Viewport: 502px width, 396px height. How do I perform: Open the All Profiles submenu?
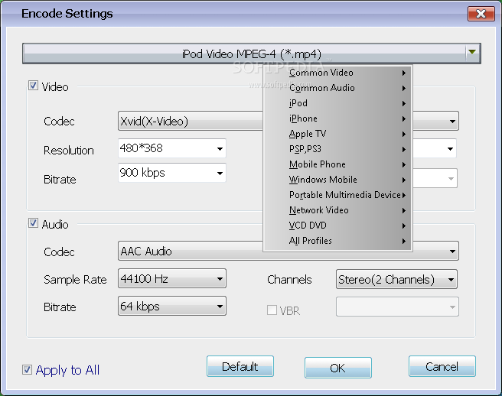[337, 241]
